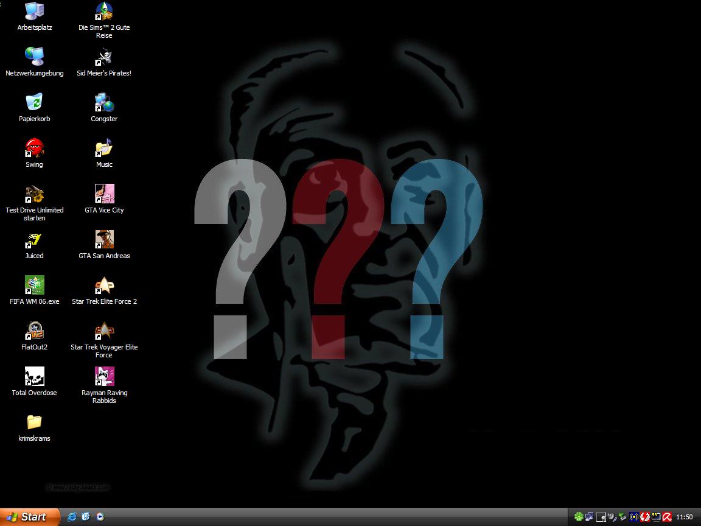The image size is (701, 526).
Task: Click the Rayman Raving Rabbids shortcut
Action: point(104,376)
